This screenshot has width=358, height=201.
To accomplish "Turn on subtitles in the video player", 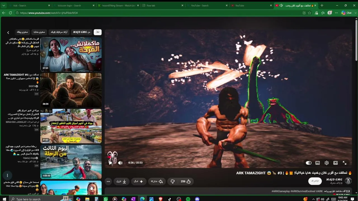I will click(x=318, y=163).
